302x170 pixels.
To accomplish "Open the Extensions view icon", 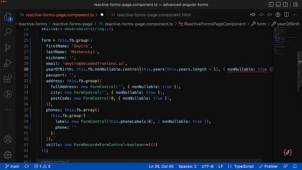I will tap(8, 79).
